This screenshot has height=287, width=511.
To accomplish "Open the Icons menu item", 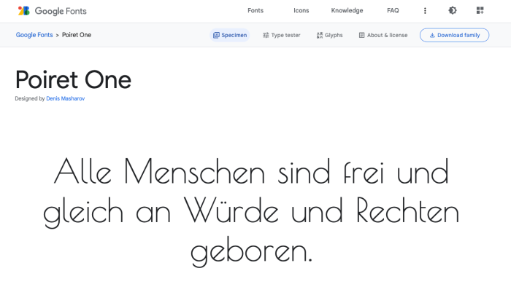I will pos(301,10).
